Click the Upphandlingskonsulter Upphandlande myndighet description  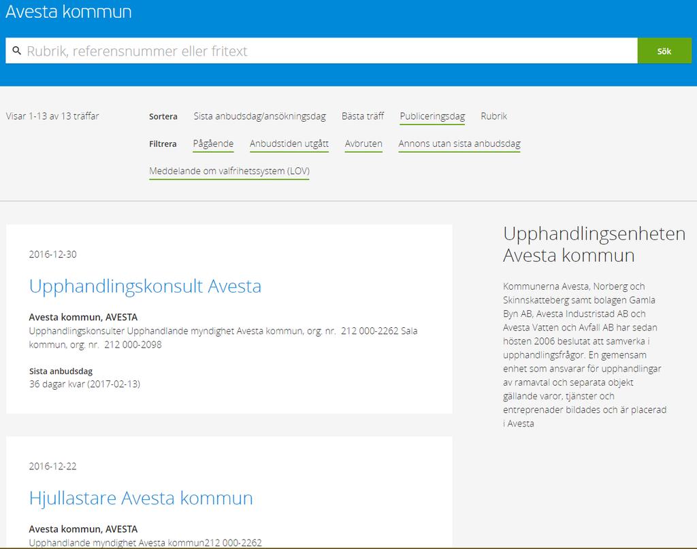click(223, 337)
